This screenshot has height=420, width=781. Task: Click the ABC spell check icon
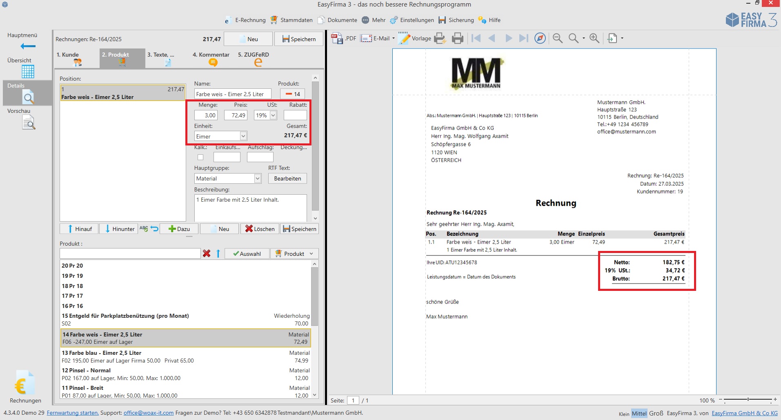(144, 229)
